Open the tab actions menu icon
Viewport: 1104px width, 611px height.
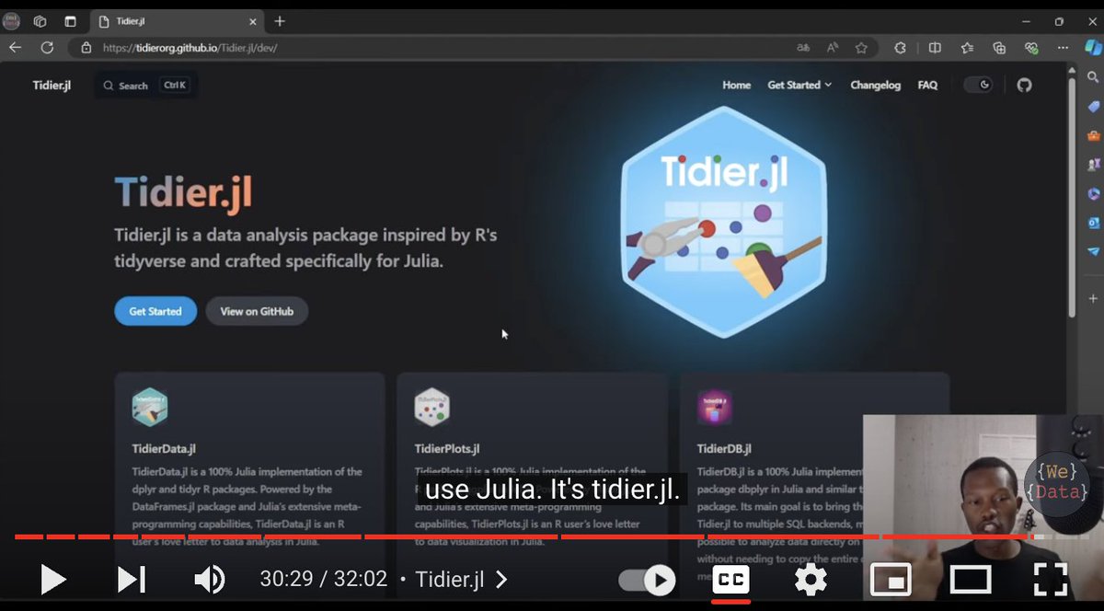coord(71,20)
